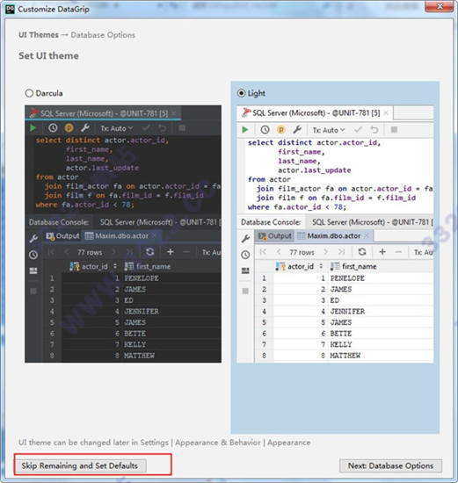Click the Darcula theme preview image

(x=123, y=234)
